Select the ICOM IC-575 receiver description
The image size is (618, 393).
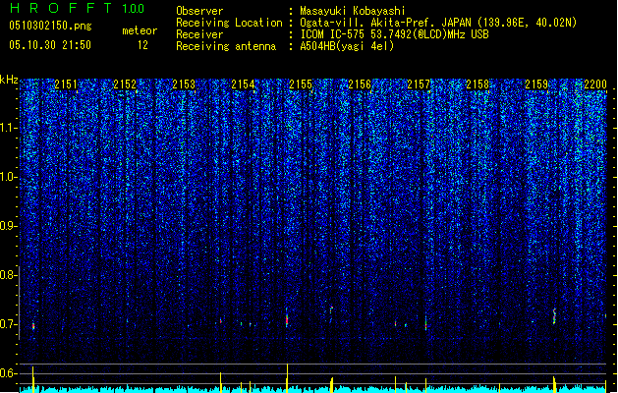click(394, 34)
